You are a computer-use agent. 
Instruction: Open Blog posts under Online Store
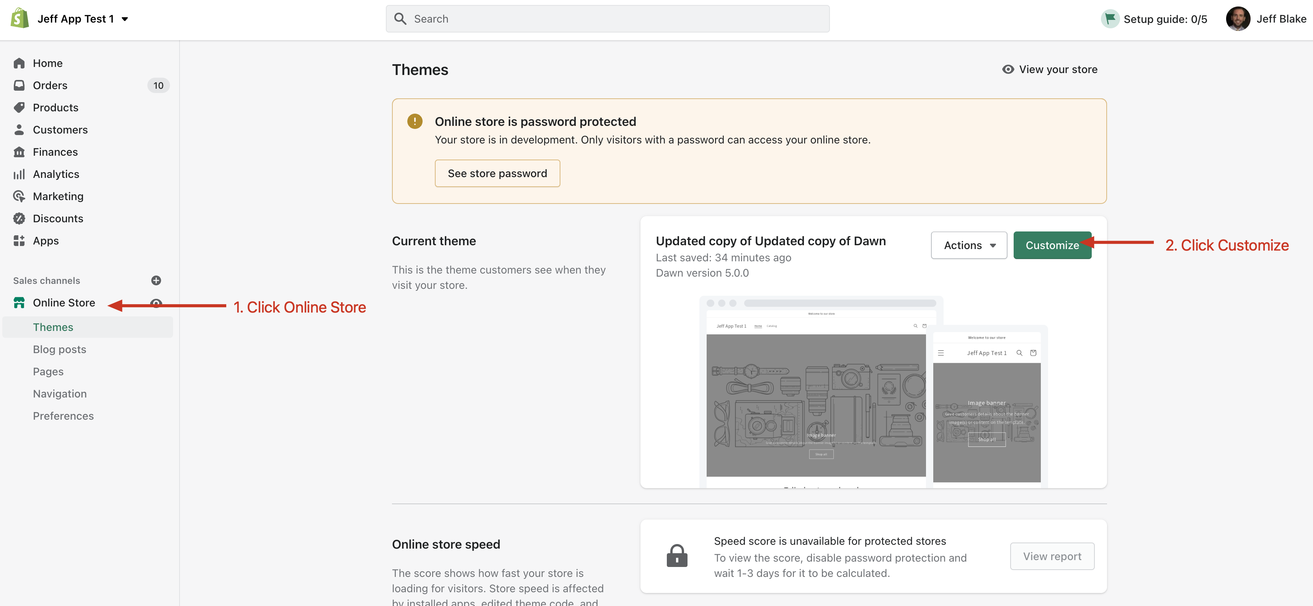click(x=60, y=349)
